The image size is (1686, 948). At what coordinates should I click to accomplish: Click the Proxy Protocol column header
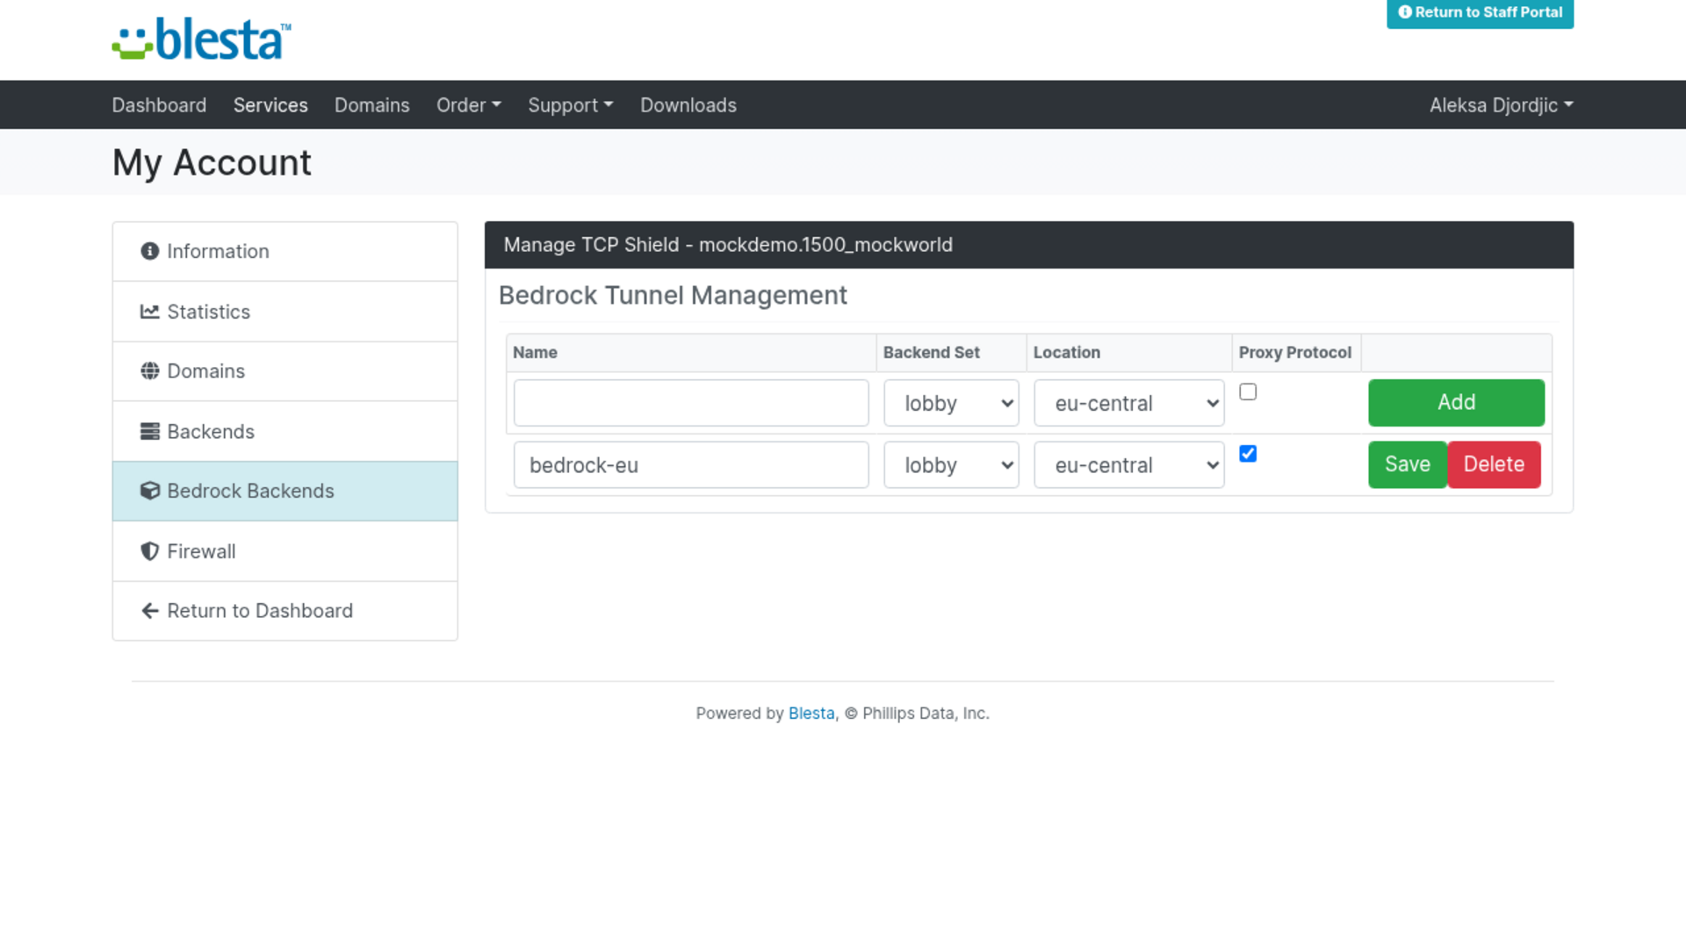tap(1295, 352)
